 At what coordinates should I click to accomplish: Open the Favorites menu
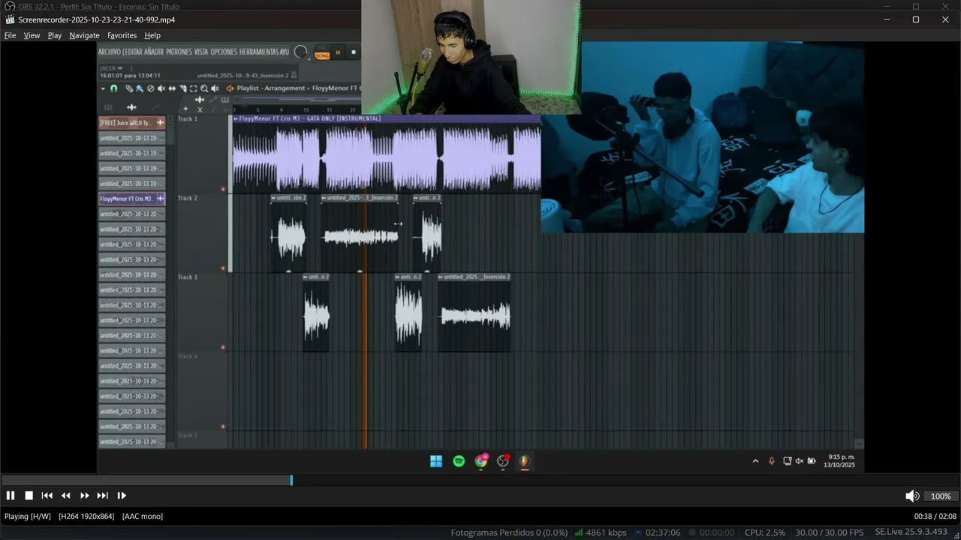122,35
